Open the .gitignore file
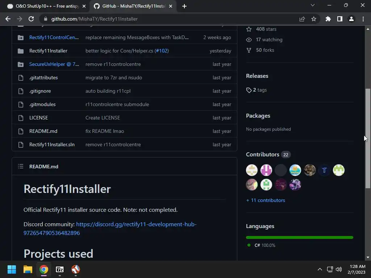Image resolution: width=371 pixels, height=278 pixels. [x=40, y=91]
